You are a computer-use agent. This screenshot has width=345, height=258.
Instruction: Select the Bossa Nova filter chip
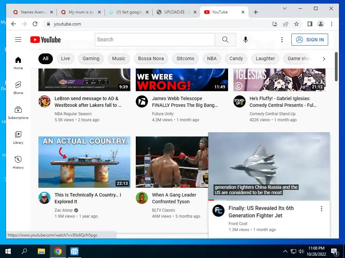click(x=151, y=58)
